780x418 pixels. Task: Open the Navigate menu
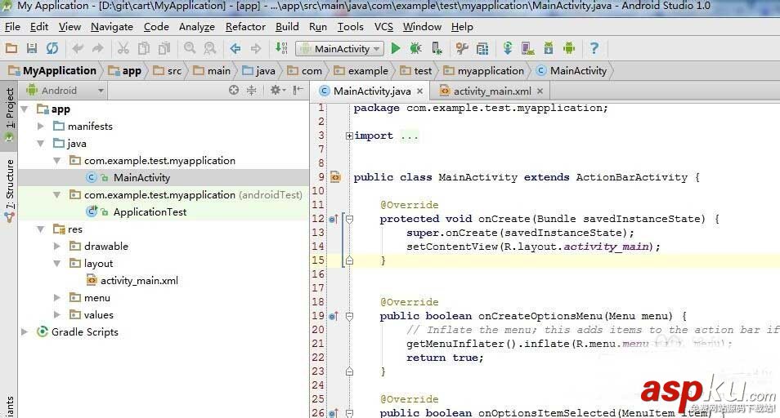point(112,27)
